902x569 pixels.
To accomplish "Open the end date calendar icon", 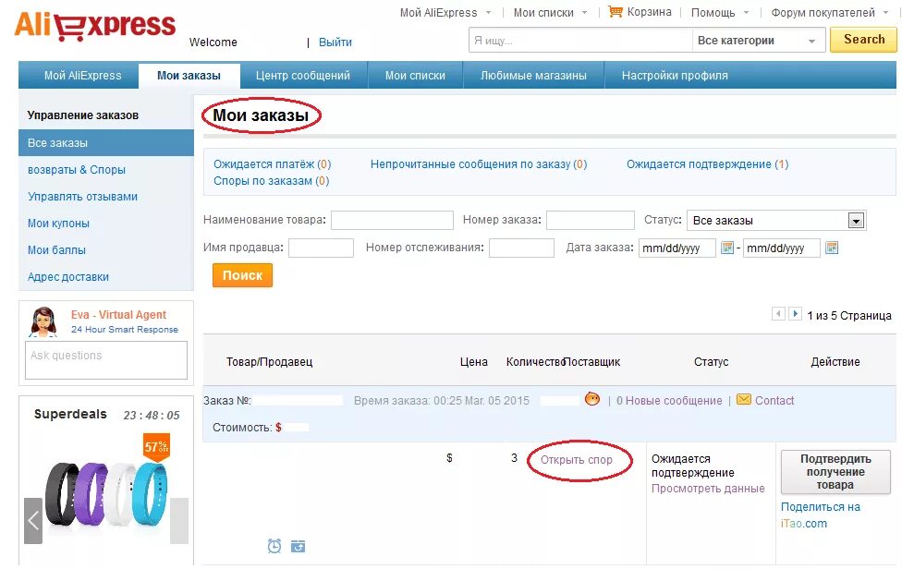I will click(x=831, y=248).
